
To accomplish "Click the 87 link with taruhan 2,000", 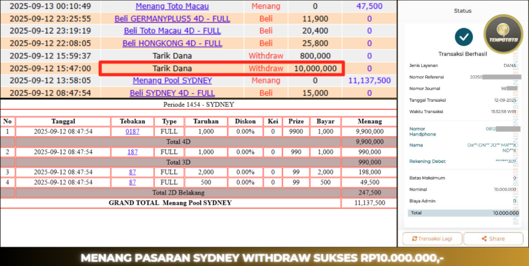I will [x=132, y=172].
